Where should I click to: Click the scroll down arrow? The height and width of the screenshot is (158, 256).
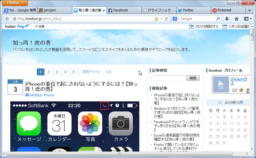point(252,149)
